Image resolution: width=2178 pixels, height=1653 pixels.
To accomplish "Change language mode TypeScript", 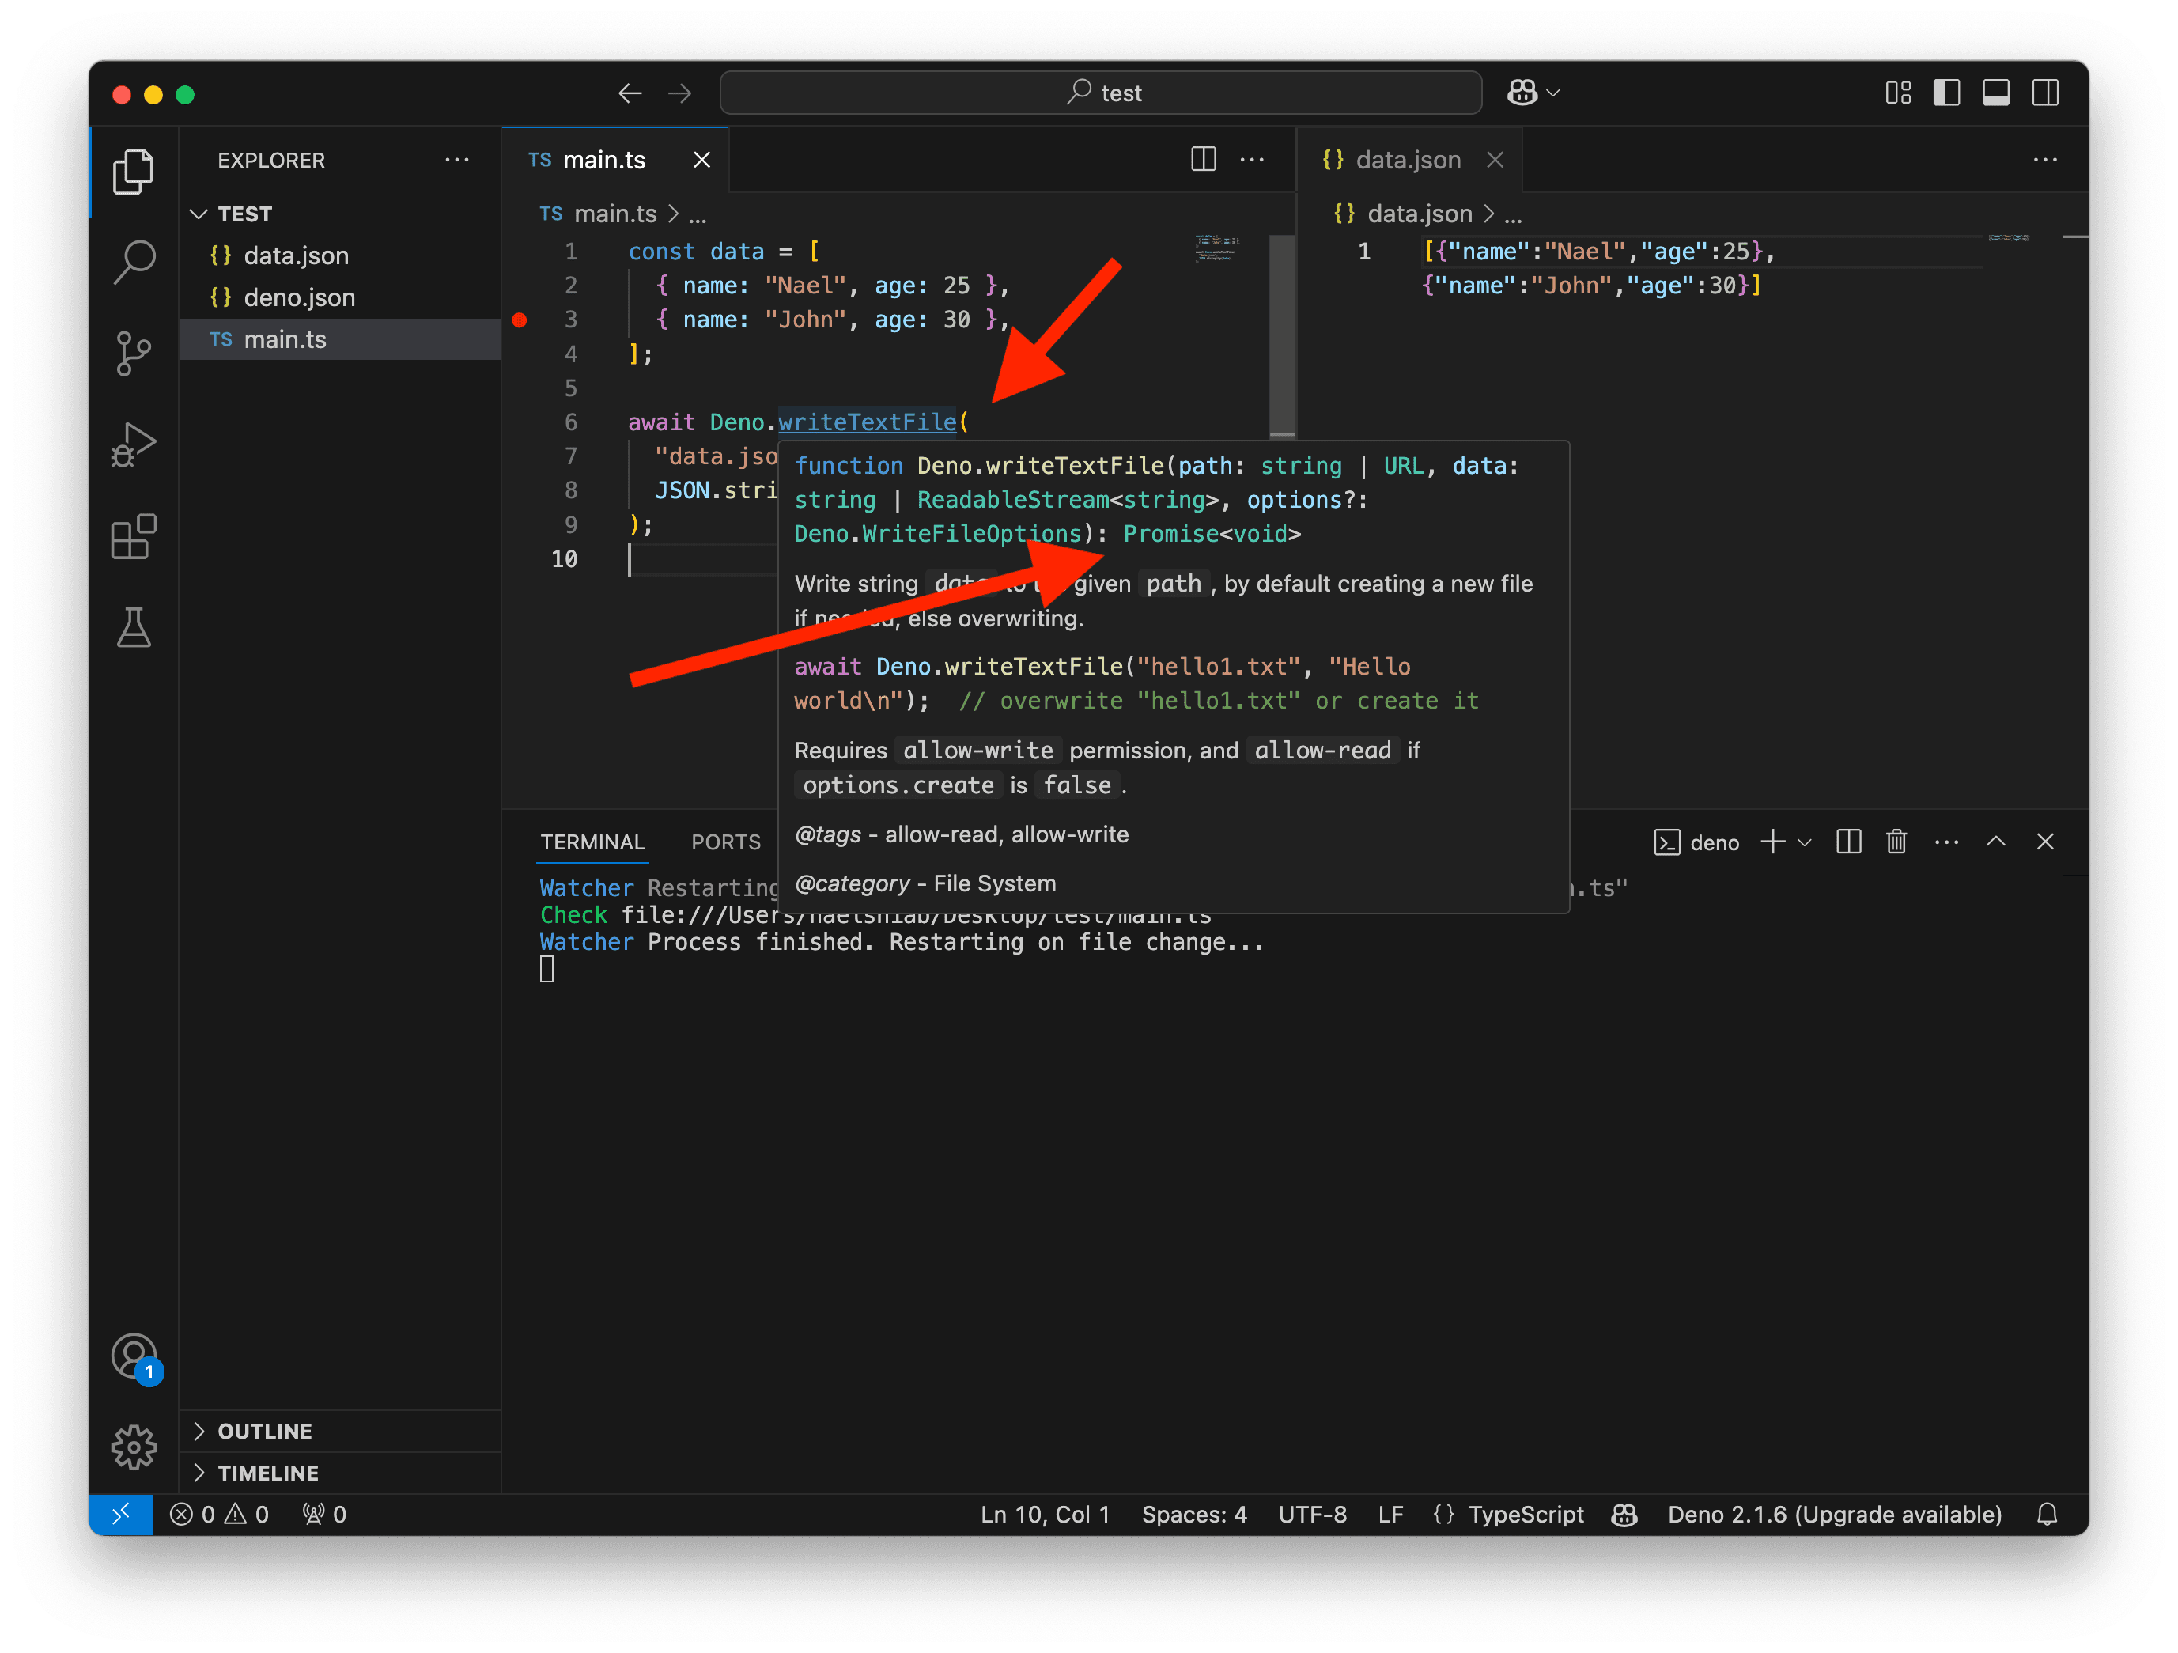I will pos(1526,1515).
